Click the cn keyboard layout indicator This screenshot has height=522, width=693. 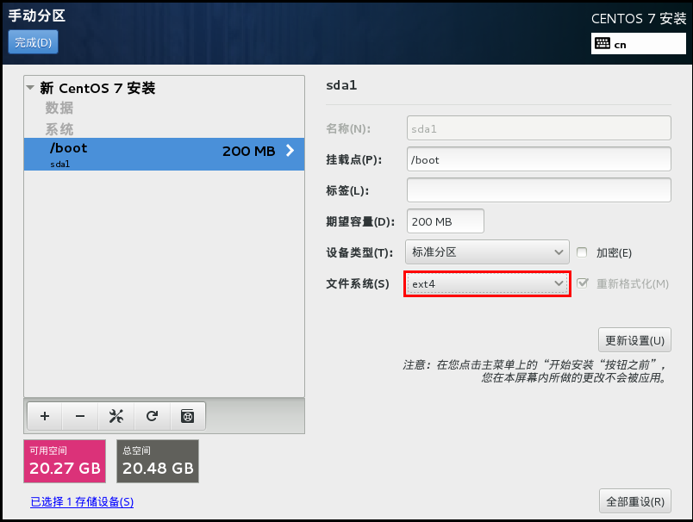click(x=638, y=44)
